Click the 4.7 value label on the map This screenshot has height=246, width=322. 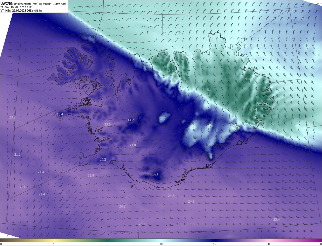point(171,71)
